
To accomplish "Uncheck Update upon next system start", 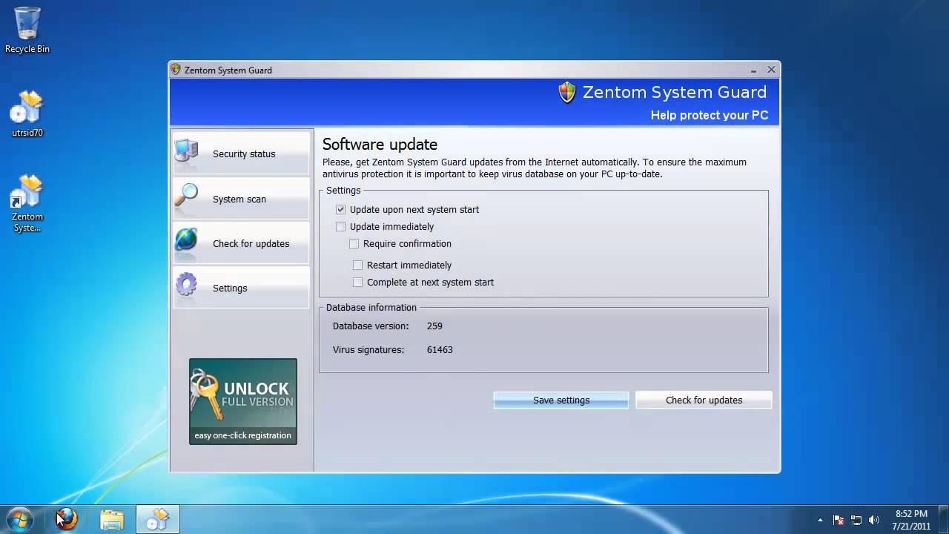I will [341, 210].
